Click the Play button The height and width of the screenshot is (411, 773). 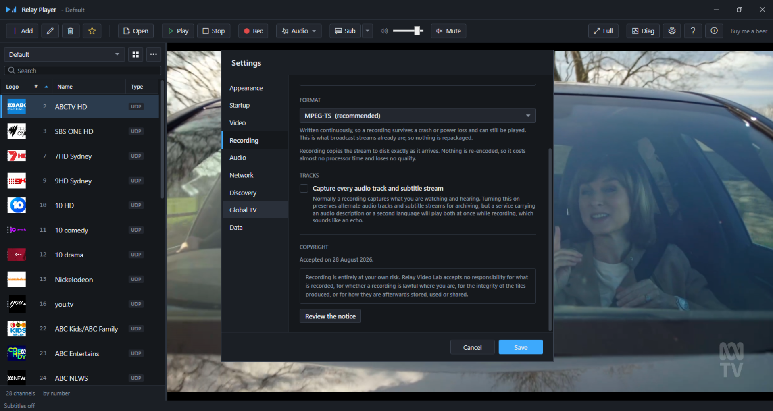pos(178,31)
